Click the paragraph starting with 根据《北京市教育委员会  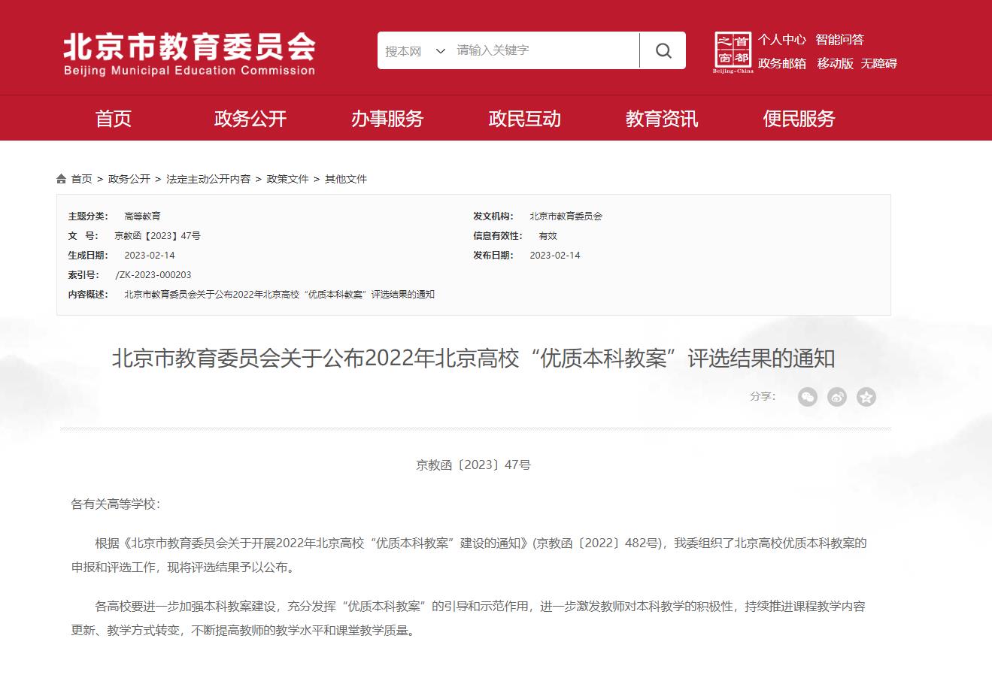pyautogui.click(x=469, y=555)
